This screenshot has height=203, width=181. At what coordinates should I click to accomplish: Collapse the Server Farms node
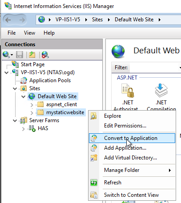pos(15,120)
